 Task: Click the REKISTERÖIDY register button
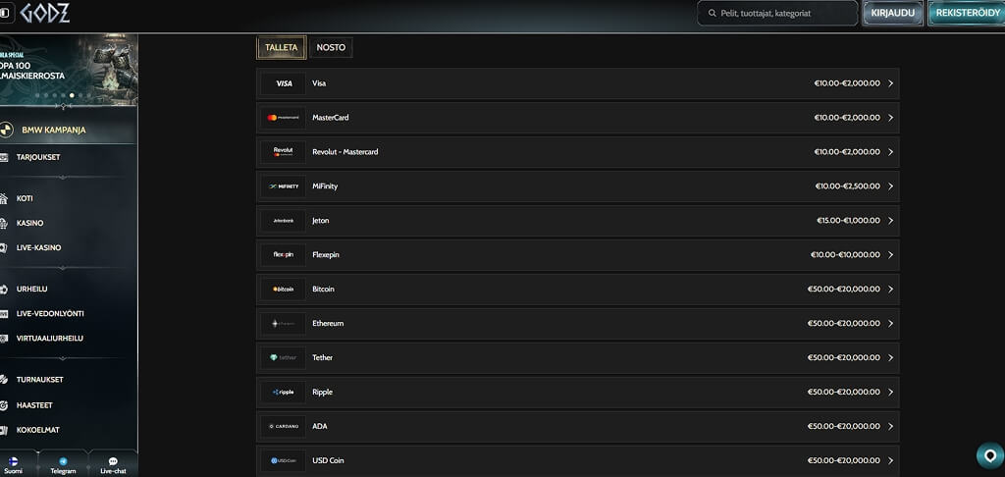tap(968, 13)
